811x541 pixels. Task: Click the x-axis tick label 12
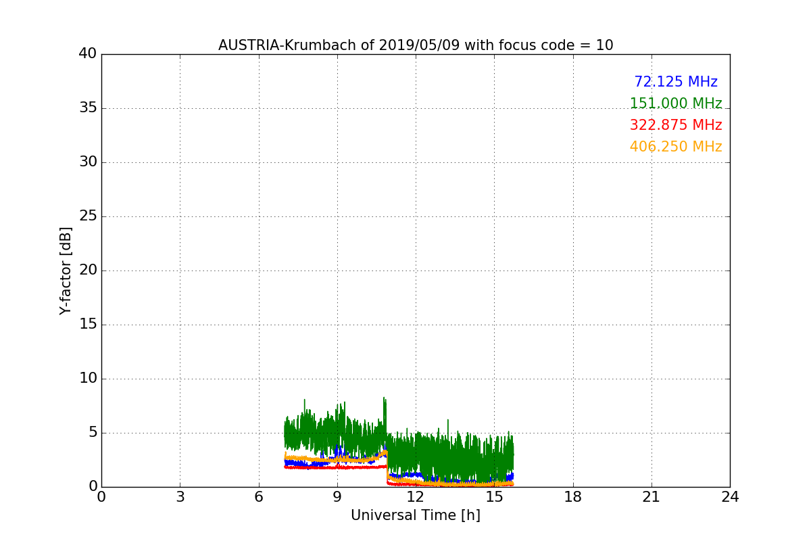tap(416, 497)
